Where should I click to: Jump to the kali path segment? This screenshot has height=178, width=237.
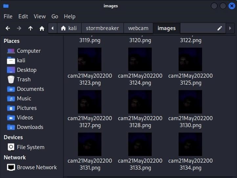[69, 28]
